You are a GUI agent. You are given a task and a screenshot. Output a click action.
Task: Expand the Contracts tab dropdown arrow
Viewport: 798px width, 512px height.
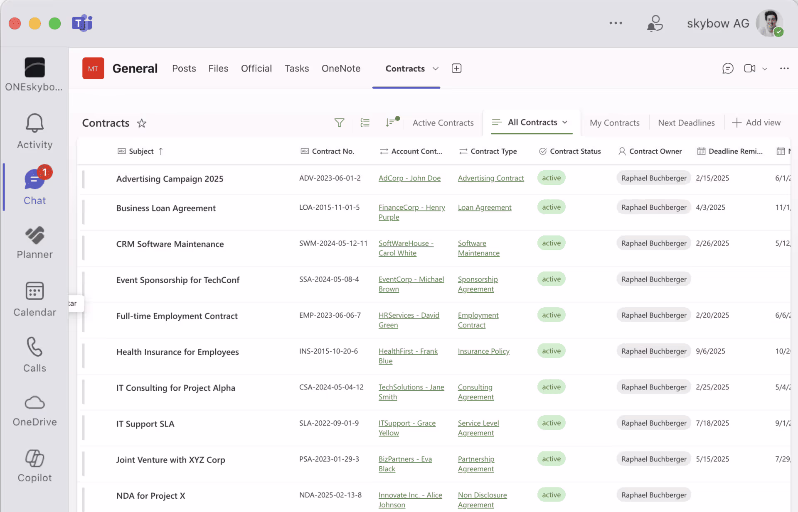tap(435, 69)
